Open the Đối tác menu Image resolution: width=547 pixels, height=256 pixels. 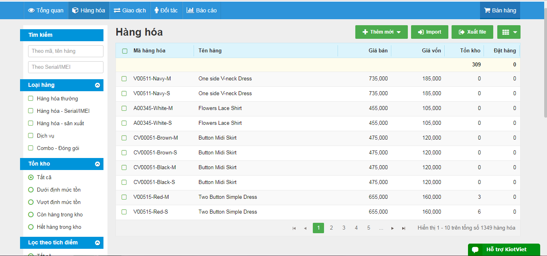(x=166, y=10)
